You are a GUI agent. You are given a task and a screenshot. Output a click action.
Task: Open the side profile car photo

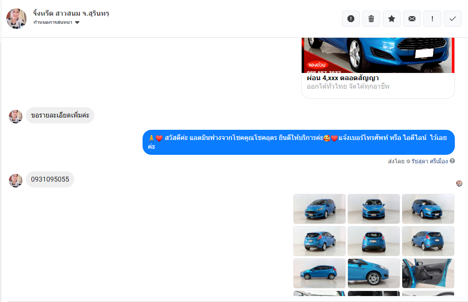click(319, 273)
